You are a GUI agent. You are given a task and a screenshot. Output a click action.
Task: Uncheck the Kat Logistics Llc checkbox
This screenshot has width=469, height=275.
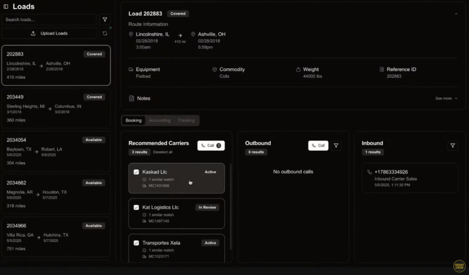point(136,207)
